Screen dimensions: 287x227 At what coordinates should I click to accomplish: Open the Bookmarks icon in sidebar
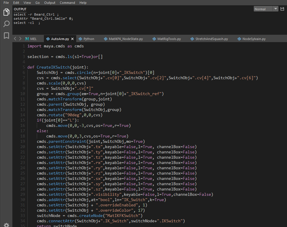6,36
